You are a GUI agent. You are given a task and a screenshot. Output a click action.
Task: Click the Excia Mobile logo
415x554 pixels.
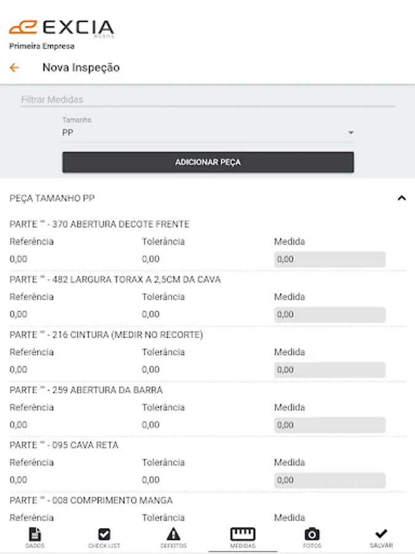pyautogui.click(x=61, y=28)
